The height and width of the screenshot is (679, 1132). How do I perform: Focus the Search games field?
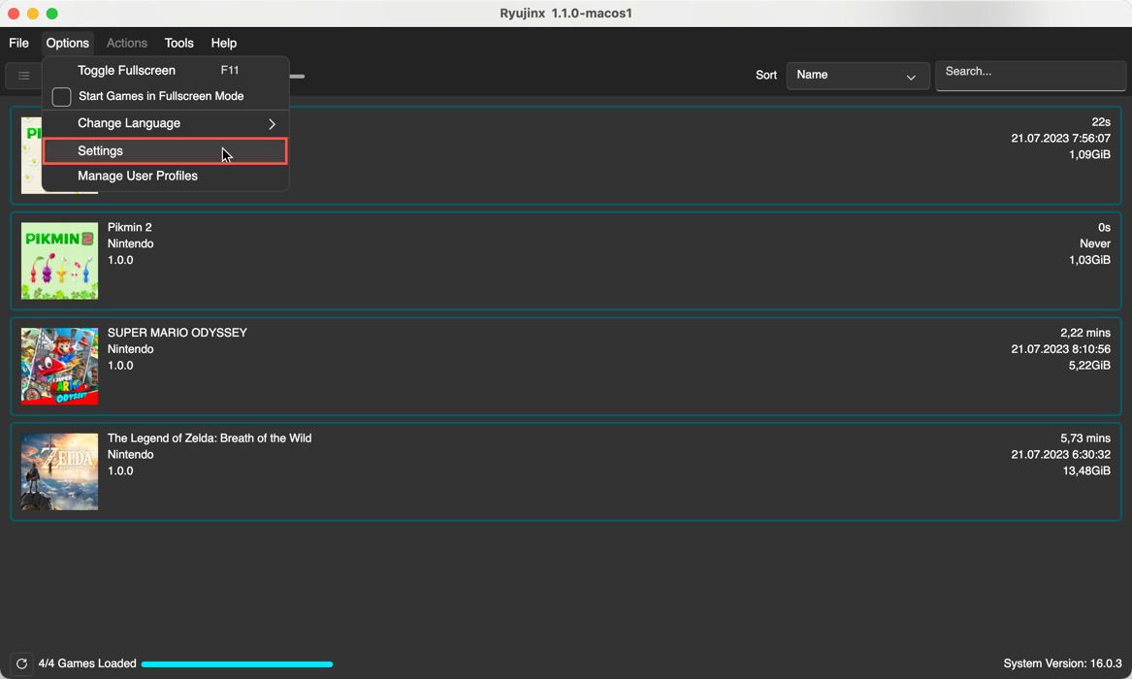tap(1030, 75)
